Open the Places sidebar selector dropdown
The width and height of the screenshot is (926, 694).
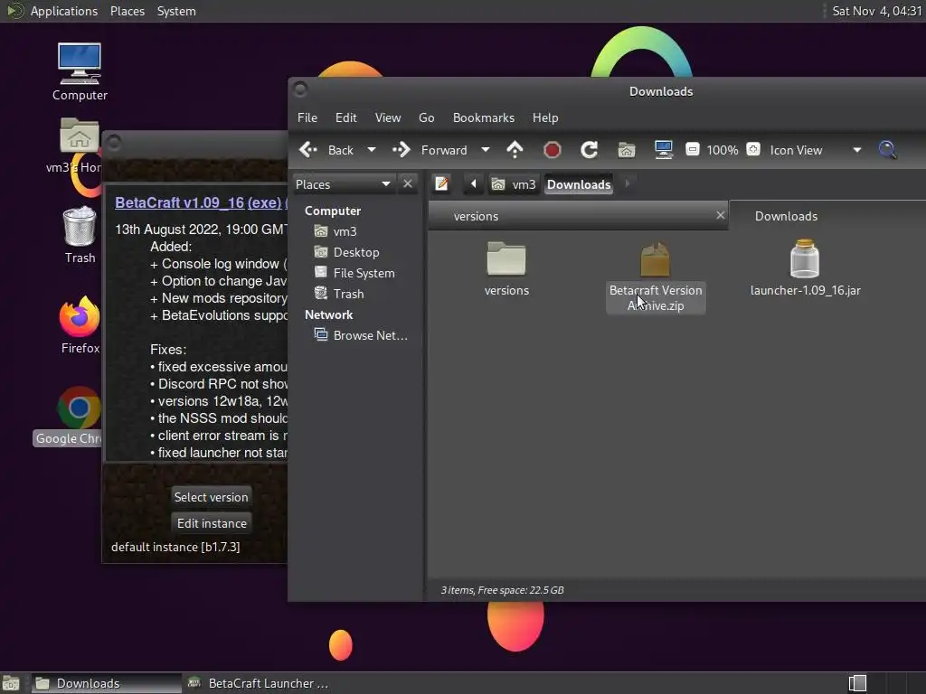[x=343, y=184]
